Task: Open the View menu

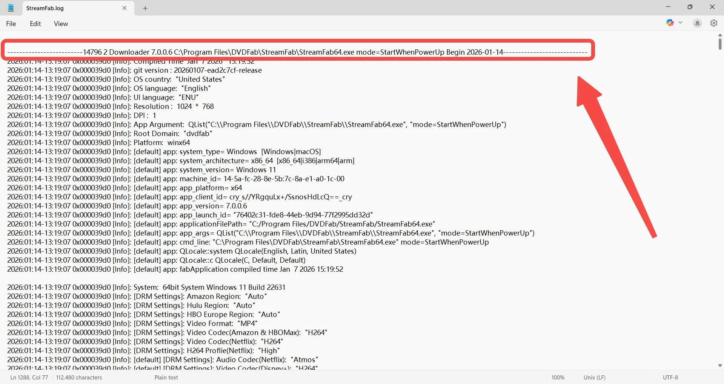Action: point(61,24)
